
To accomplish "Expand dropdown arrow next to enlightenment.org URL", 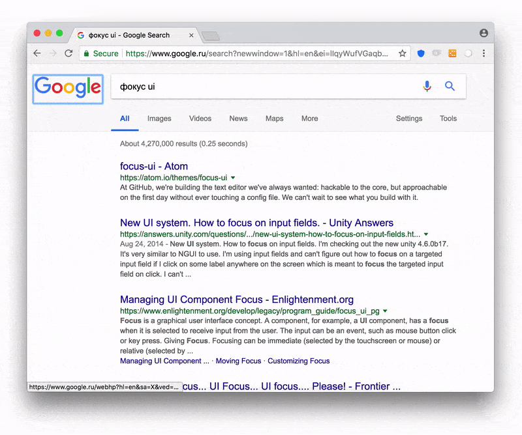I will click(x=385, y=311).
